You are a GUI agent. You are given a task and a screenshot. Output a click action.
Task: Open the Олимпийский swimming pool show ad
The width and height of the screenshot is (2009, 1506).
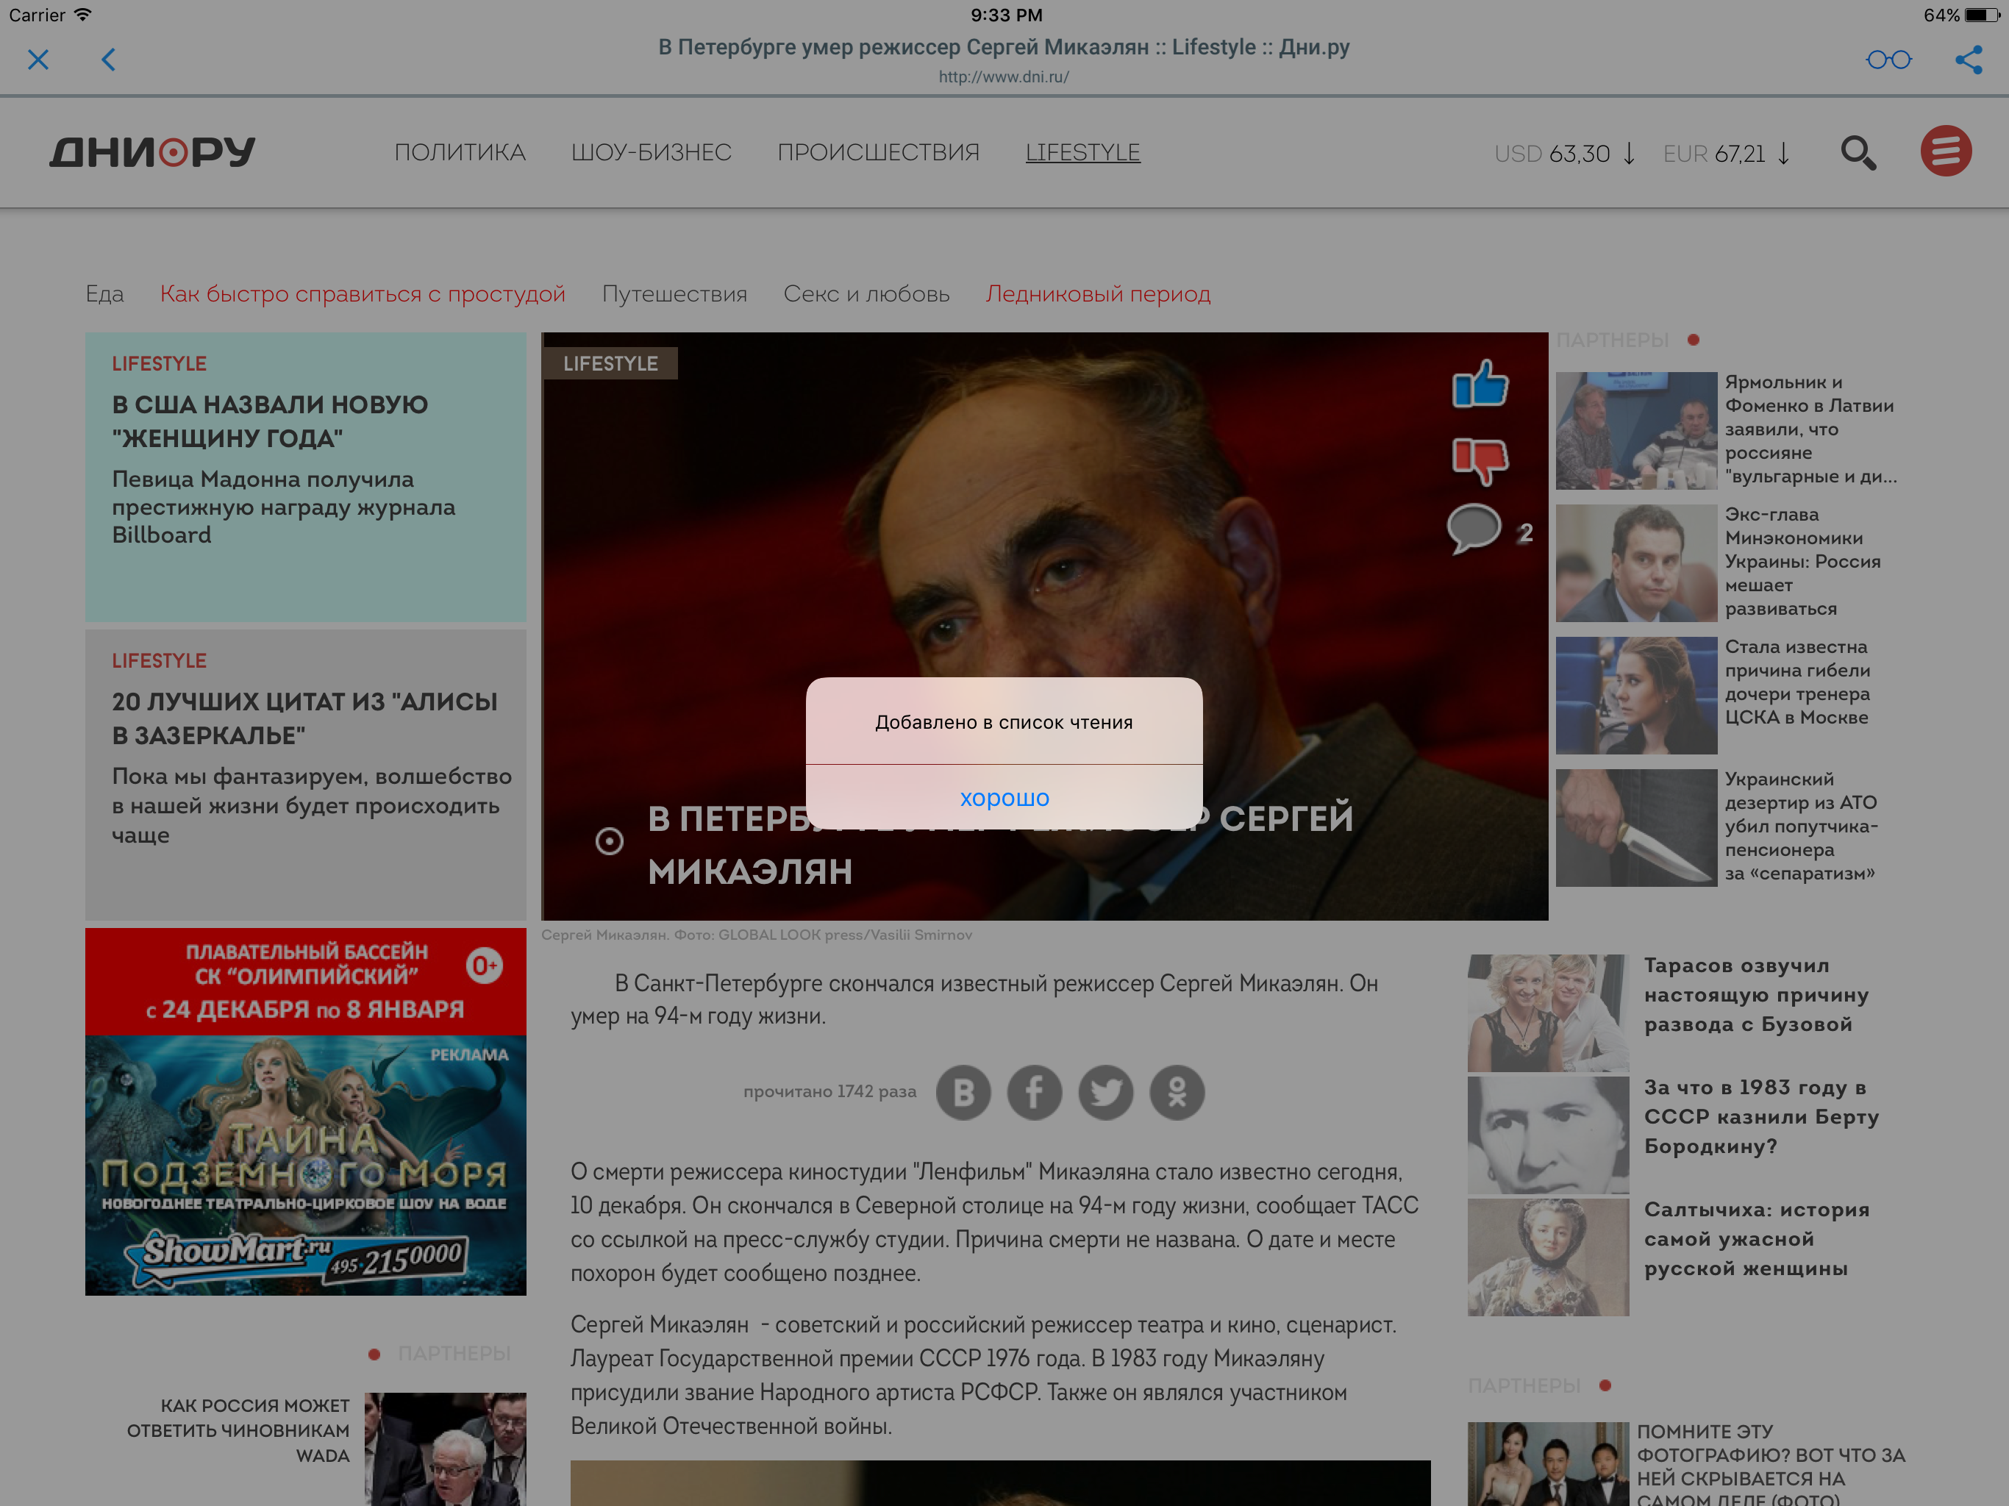coord(305,1112)
